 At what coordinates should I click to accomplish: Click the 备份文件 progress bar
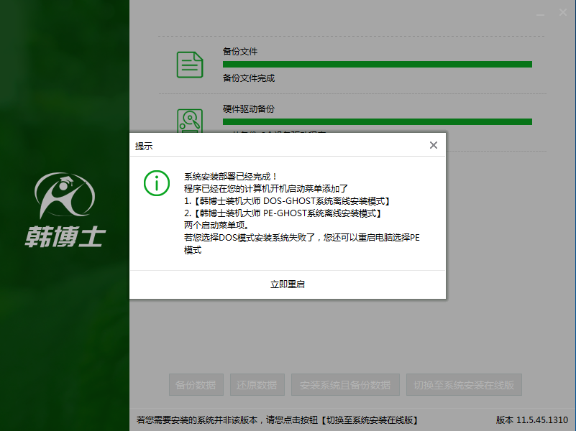tap(378, 64)
